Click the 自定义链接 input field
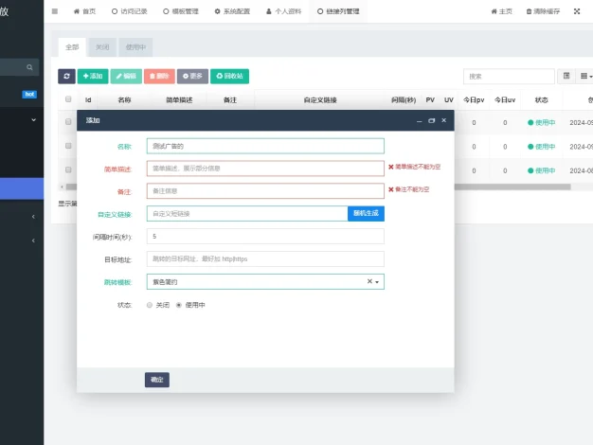 click(247, 214)
